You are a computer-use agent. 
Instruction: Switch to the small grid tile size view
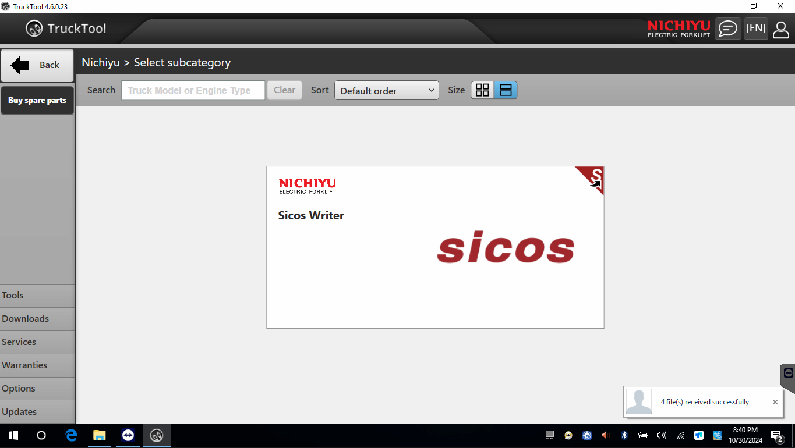482,90
